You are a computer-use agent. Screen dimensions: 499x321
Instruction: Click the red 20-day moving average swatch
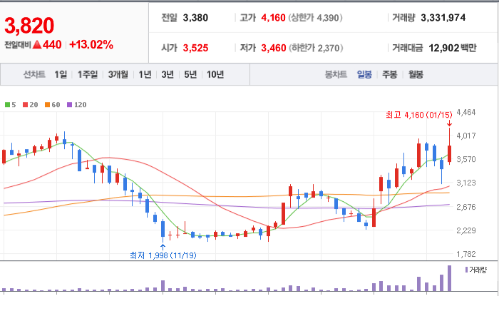[x=25, y=104]
